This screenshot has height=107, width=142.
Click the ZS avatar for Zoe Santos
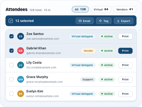(x=21, y=36)
